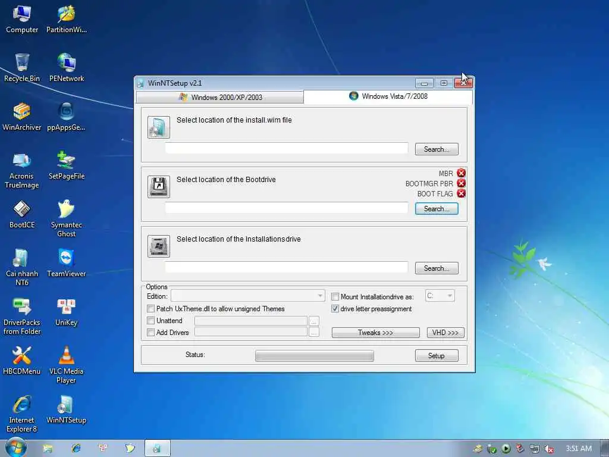
Task: Select the Recycle Bin icon
Action: click(22, 68)
